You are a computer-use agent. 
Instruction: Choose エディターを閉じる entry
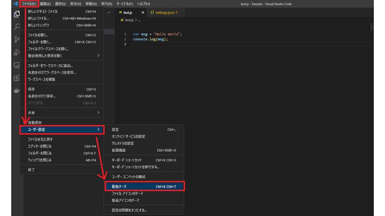click(x=62, y=146)
